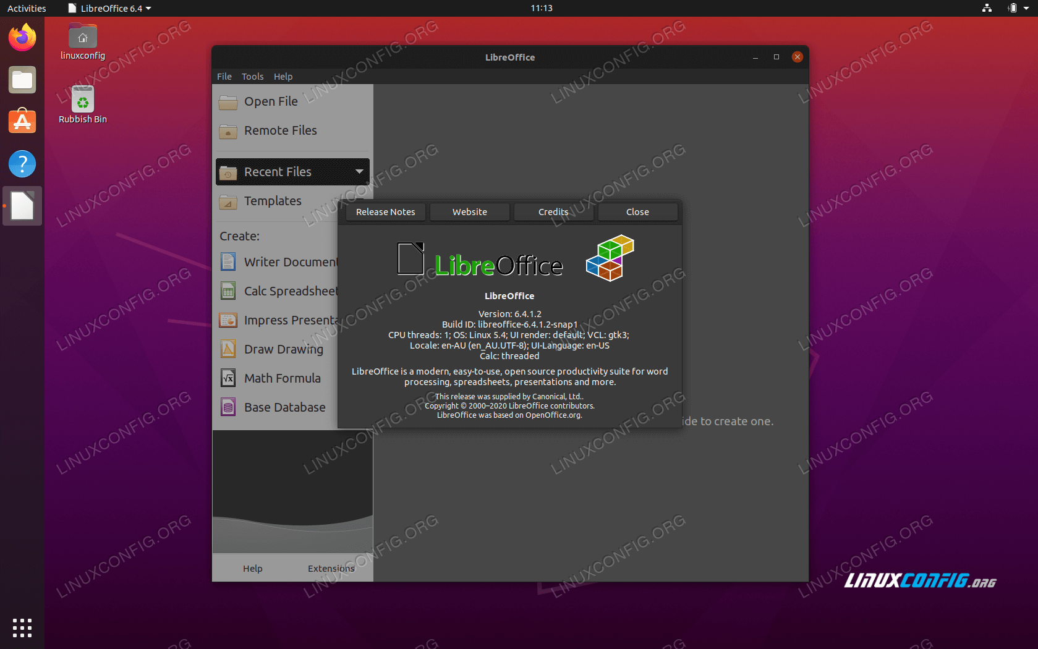
Task: Click the Templates folder icon
Action: click(228, 201)
